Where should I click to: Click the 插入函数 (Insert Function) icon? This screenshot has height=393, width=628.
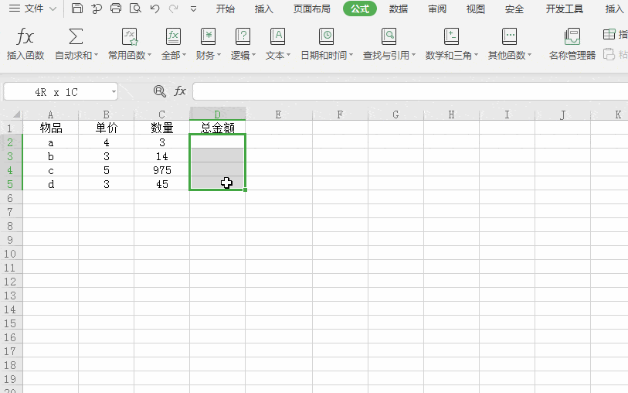click(x=25, y=37)
